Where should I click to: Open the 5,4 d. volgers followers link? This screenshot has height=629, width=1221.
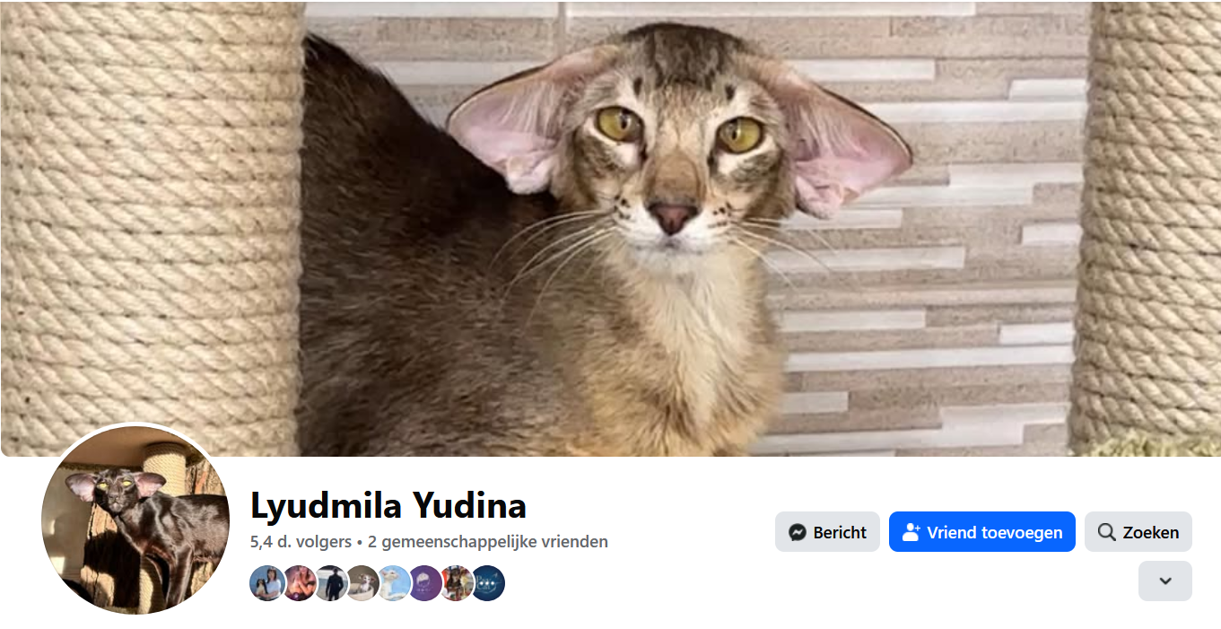pos(301,542)
